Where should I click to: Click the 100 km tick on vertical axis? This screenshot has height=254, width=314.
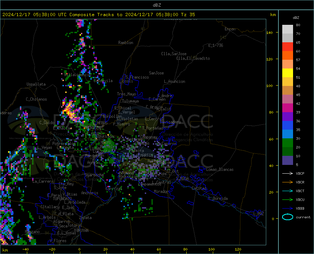(270, 86)
